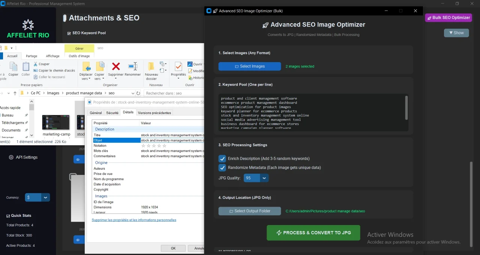Click the lower blue eye preview button
Image resolution: width=480 pixels, height=255 pixels.
78,240
